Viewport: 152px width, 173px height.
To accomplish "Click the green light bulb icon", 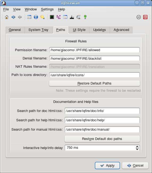I will pos(85,17).
